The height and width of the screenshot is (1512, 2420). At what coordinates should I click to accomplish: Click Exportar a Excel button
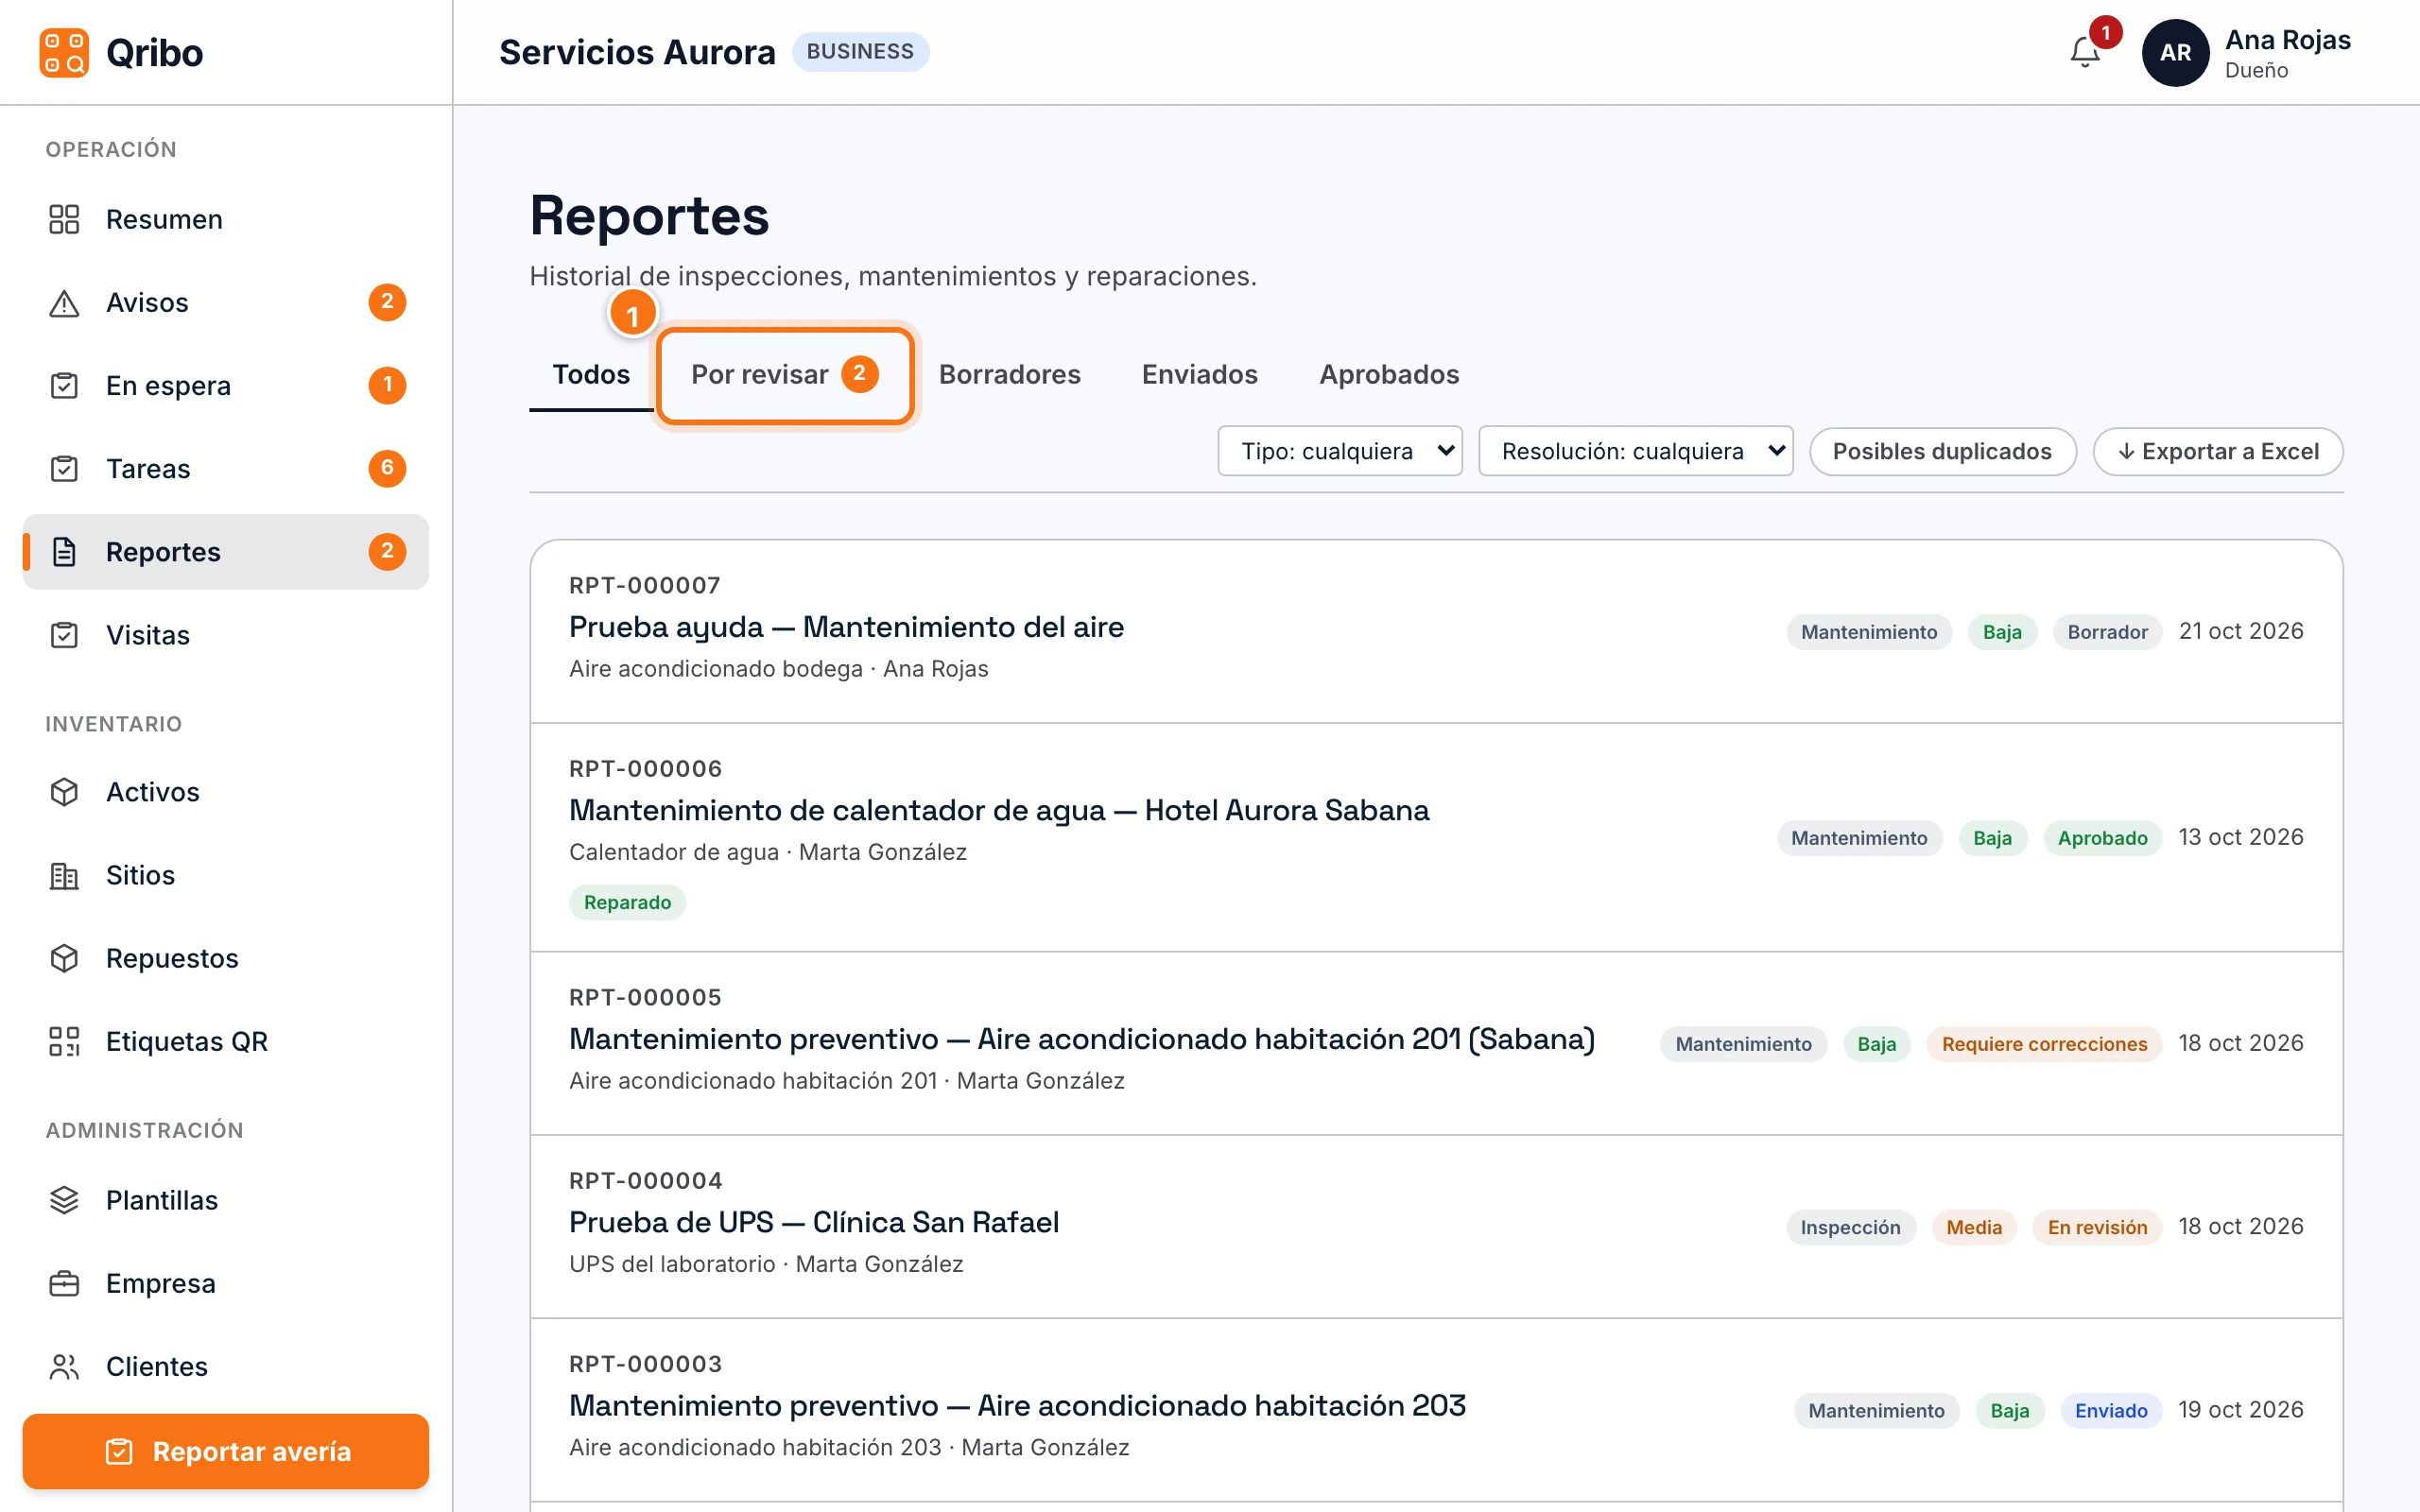click(x=2218, y=451)
